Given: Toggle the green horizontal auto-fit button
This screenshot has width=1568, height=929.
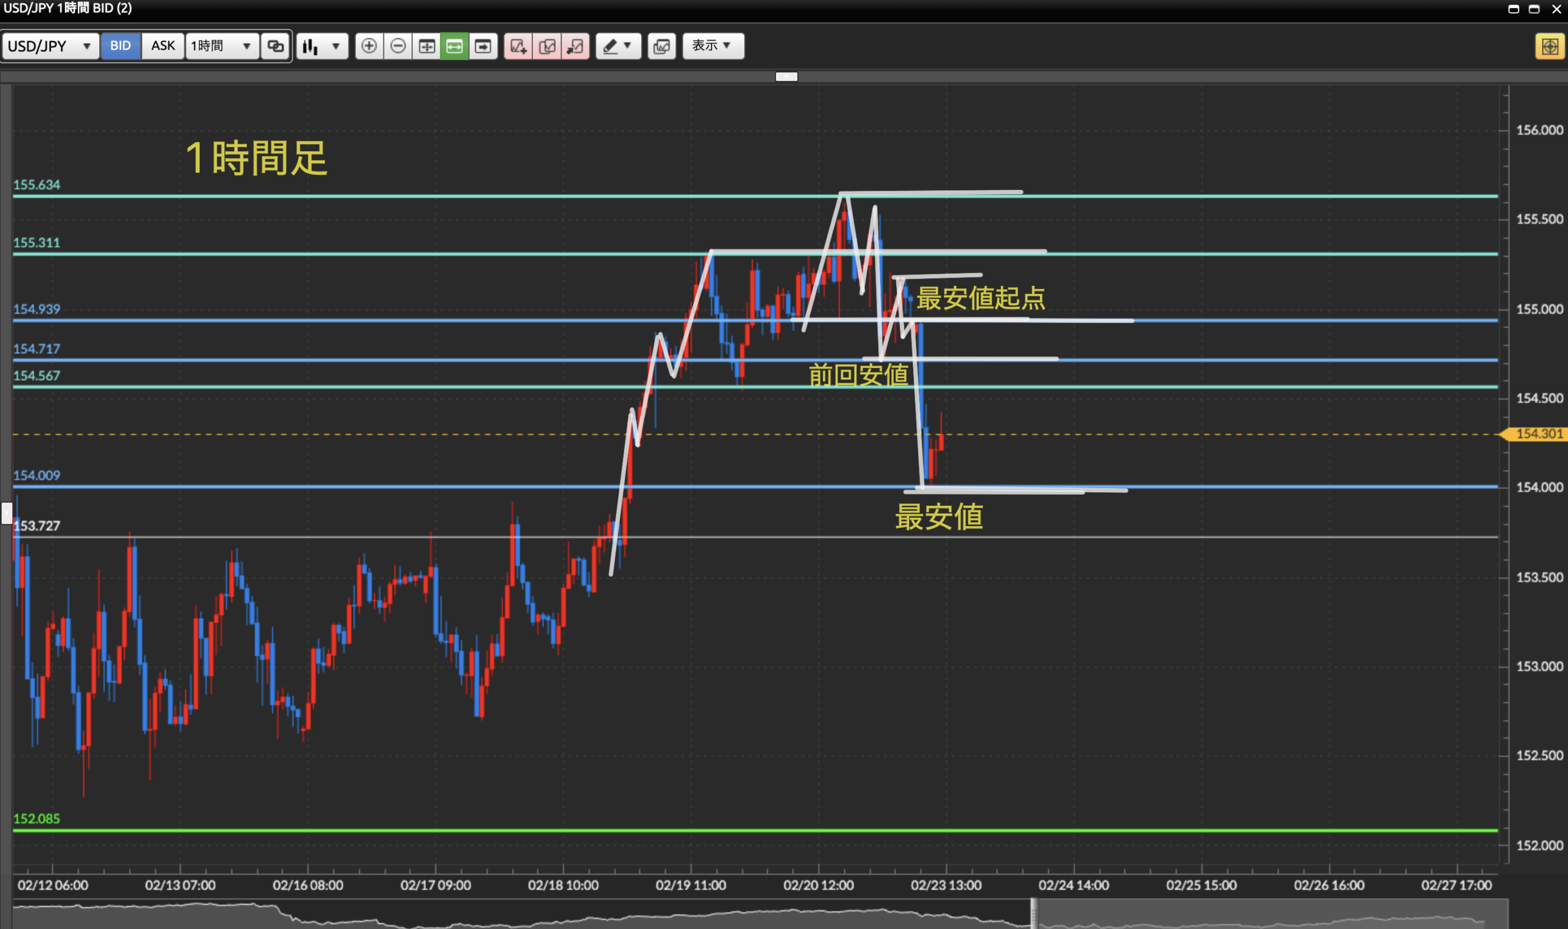Looking at the screenshot, I should [x=454, y=46].
